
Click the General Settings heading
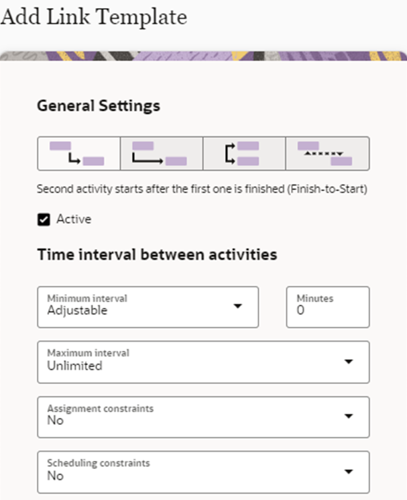pos(99,106)
